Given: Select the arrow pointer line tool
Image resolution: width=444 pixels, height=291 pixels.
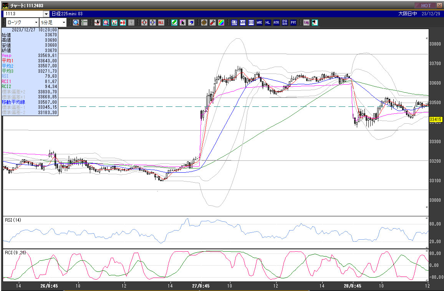Looking at the screenshot, I should (183, 23).
